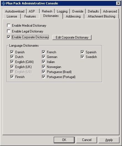Screen dimensions: 122x146
Task: Enable the Legal Dictionary checkbox
Action: tap(9, 31)
